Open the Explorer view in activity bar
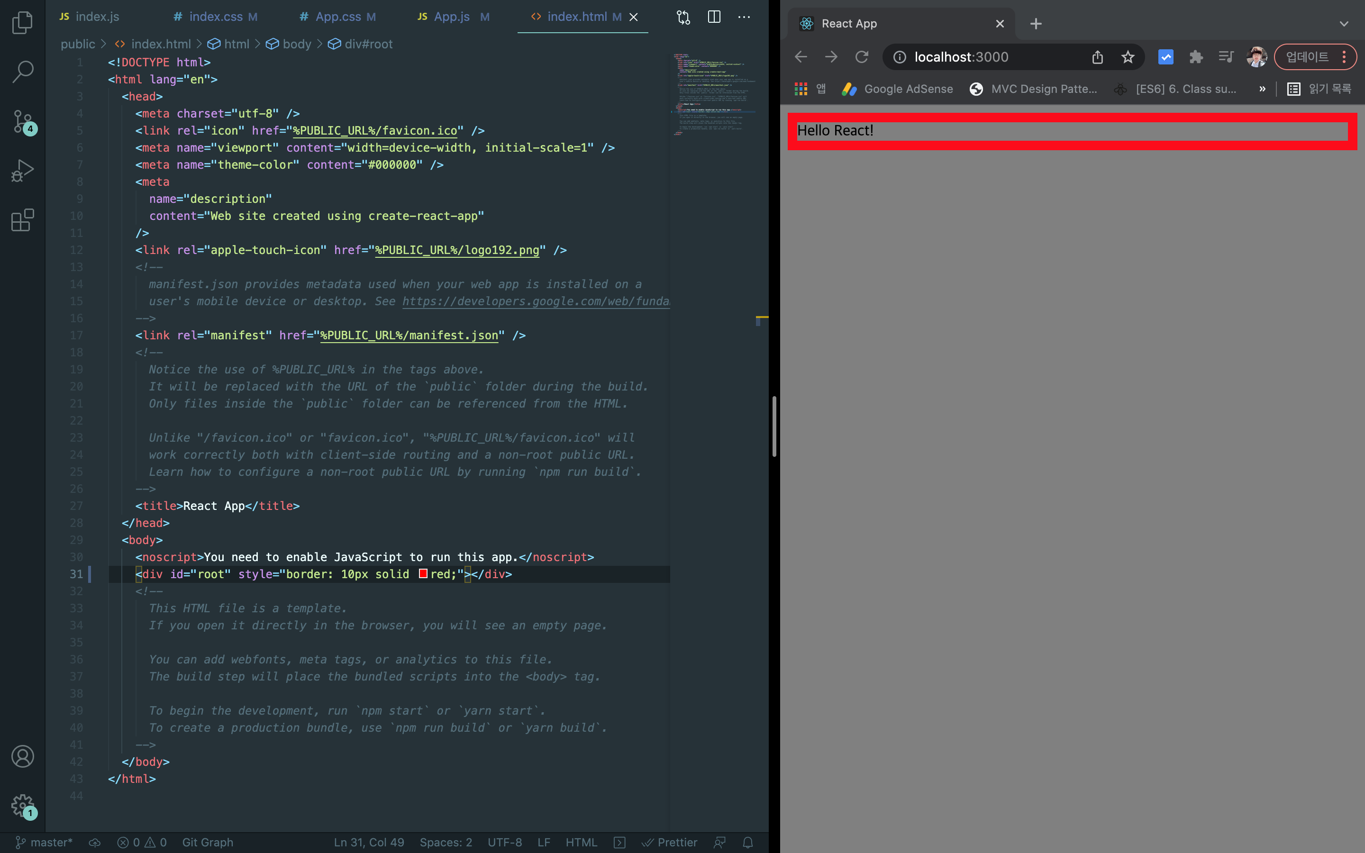 point(23,23)
